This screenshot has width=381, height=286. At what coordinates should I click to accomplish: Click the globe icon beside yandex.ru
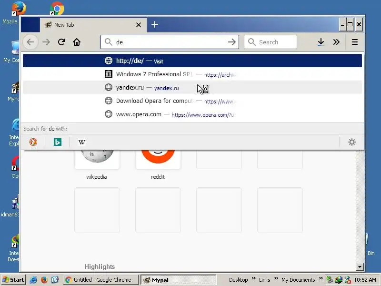109,87
